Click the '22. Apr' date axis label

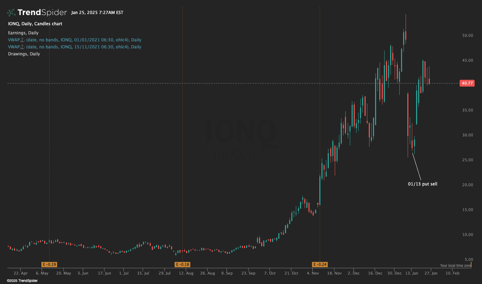(x=21, y=273)
